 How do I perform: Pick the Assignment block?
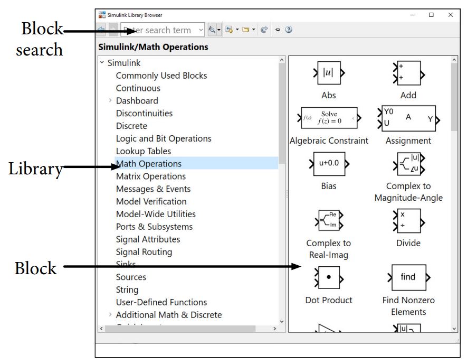click(408, 119)
